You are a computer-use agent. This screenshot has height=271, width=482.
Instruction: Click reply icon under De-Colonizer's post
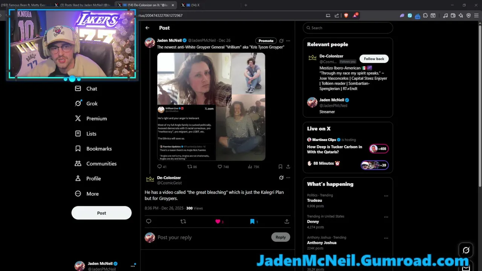(x=149, y=221)
